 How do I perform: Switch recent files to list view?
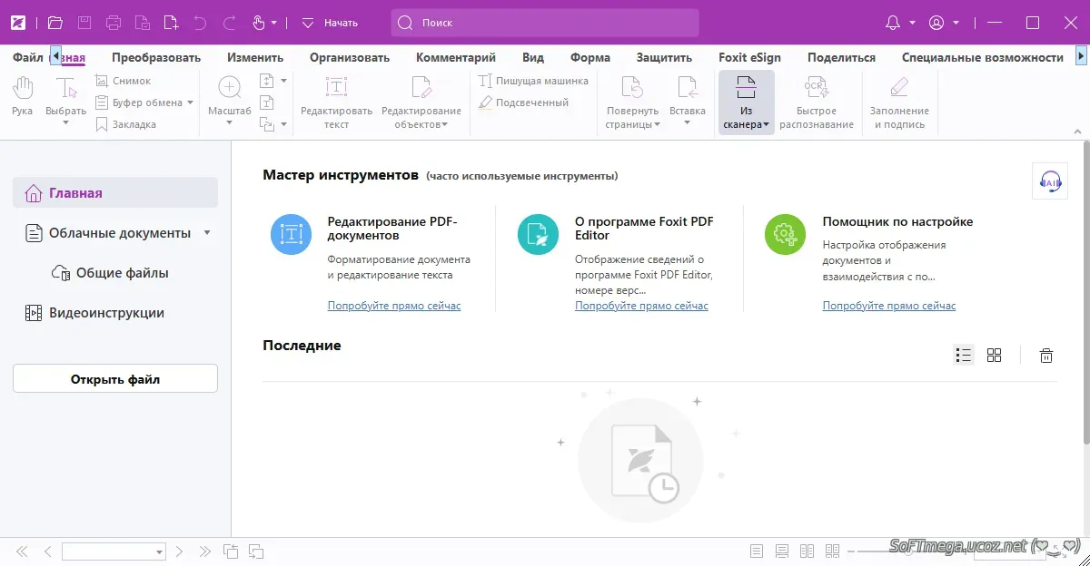(x=964, y=356)
